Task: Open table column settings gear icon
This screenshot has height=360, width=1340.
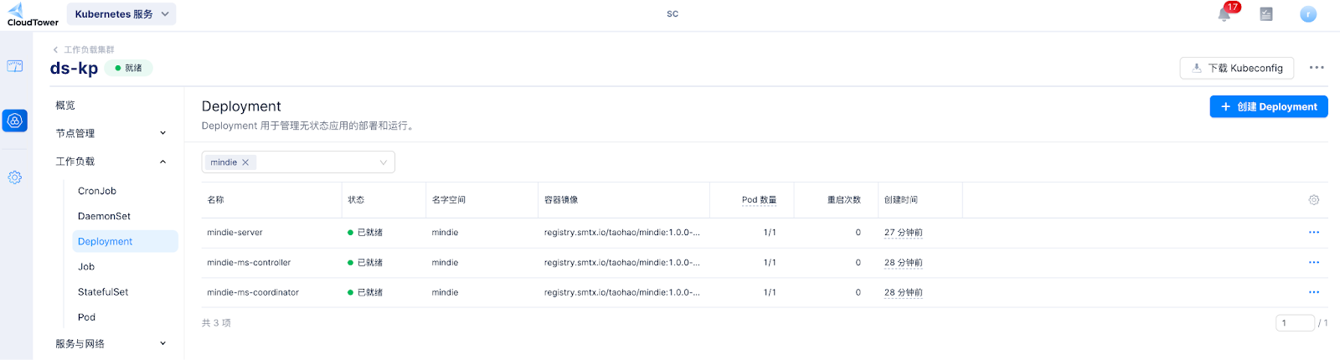Action: (1314, 200)
